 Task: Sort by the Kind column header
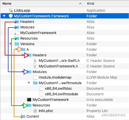click(91, 4)
